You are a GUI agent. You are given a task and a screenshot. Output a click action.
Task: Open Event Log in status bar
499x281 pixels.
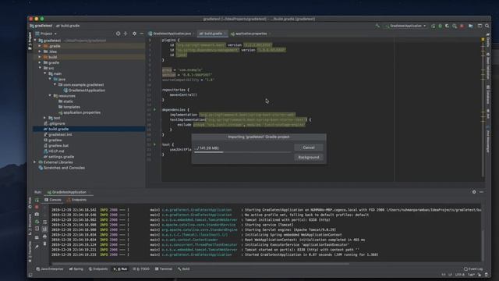coord(473,269)
